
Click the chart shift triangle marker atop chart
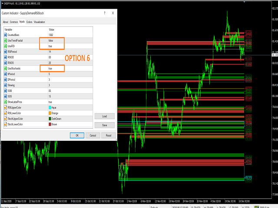[244, 2]
